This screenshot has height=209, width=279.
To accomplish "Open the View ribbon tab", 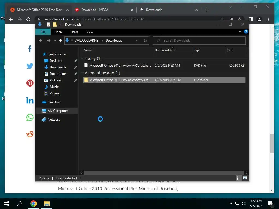I will coord(90,32).
